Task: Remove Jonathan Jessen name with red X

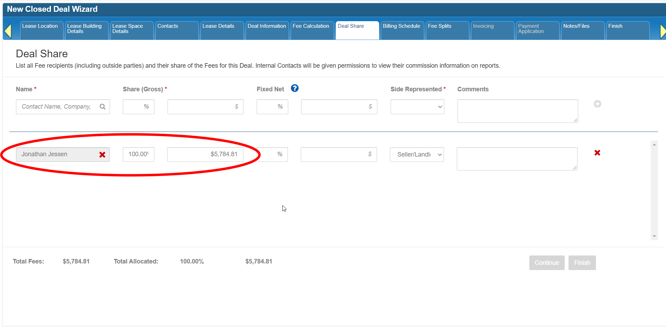Action: pyautogui.click(x=102, y=154)
